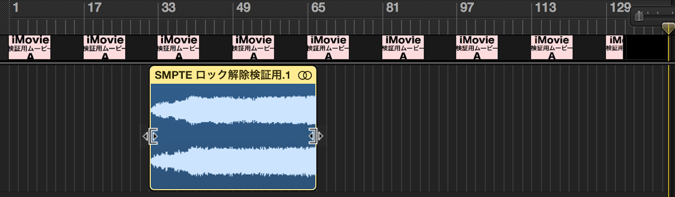The image size is (675, 197).
Task: Select the movie thumbnail at bar 65
Action: 328,47
